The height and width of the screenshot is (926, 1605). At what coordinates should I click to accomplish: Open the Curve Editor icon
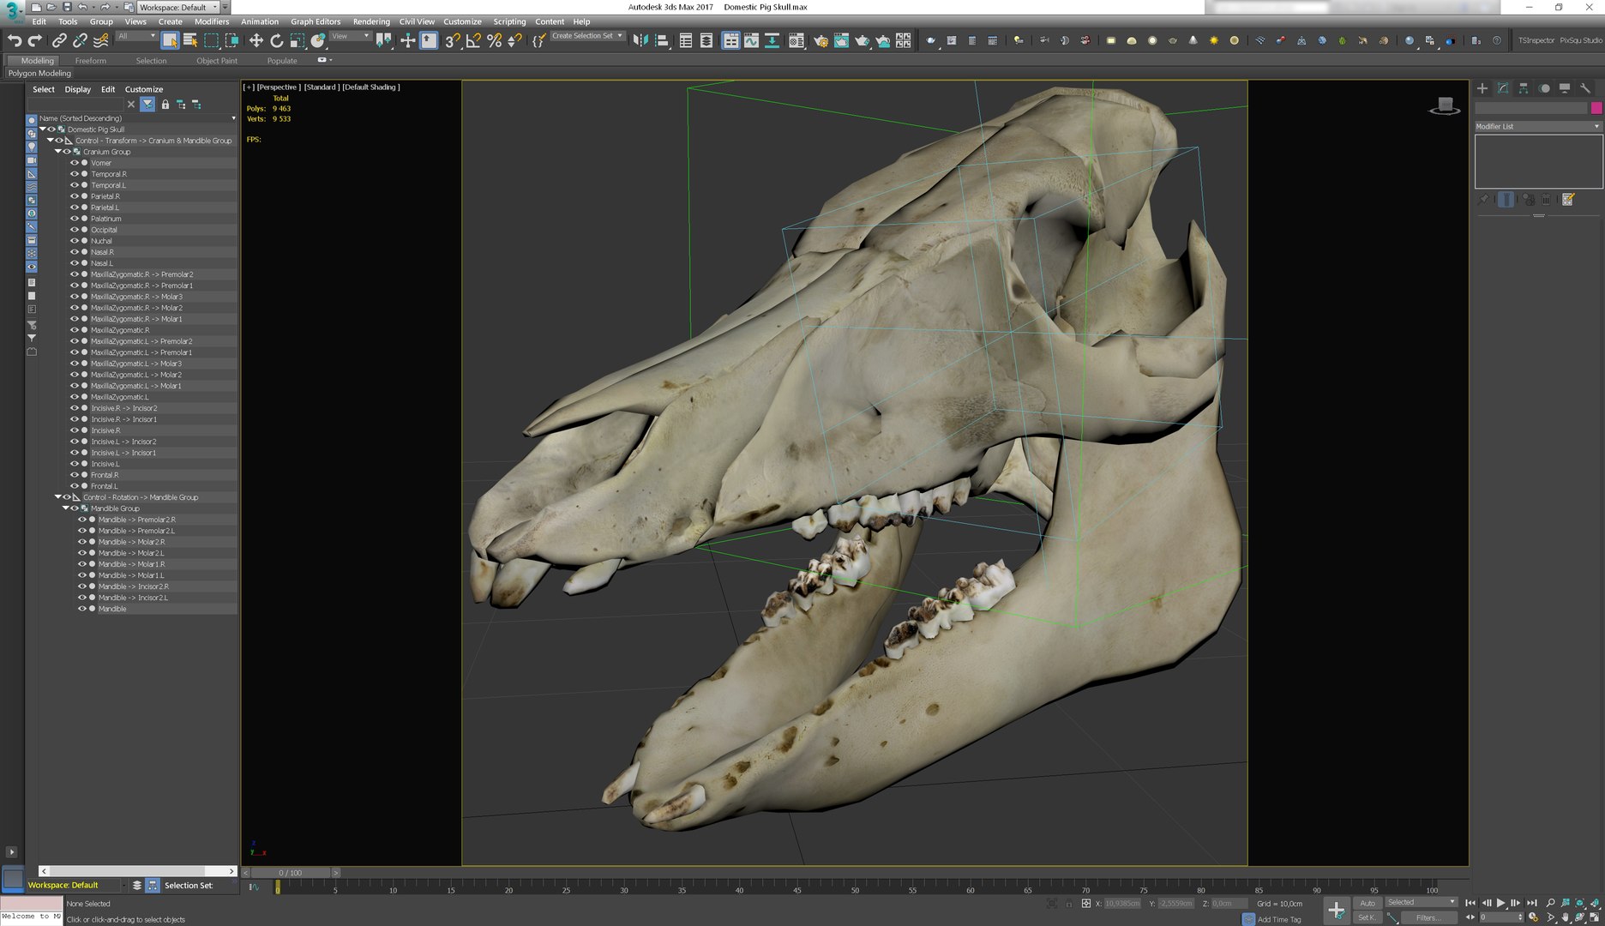coord(751,40)
